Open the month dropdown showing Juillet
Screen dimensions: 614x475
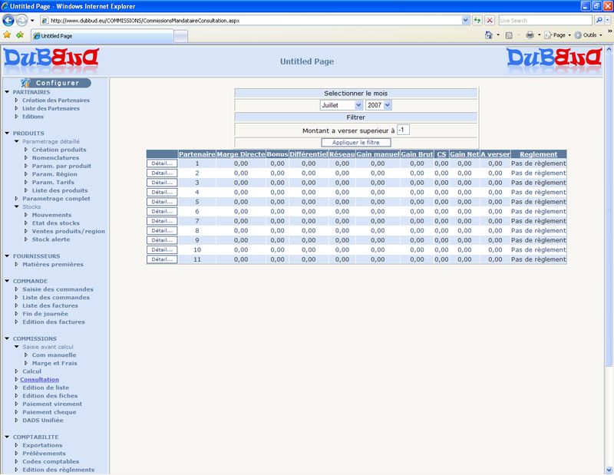coord(342,105)
